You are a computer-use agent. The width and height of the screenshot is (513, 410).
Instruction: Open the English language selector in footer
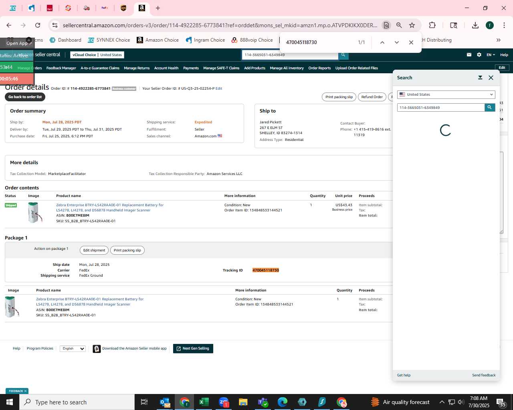[73, 349]
